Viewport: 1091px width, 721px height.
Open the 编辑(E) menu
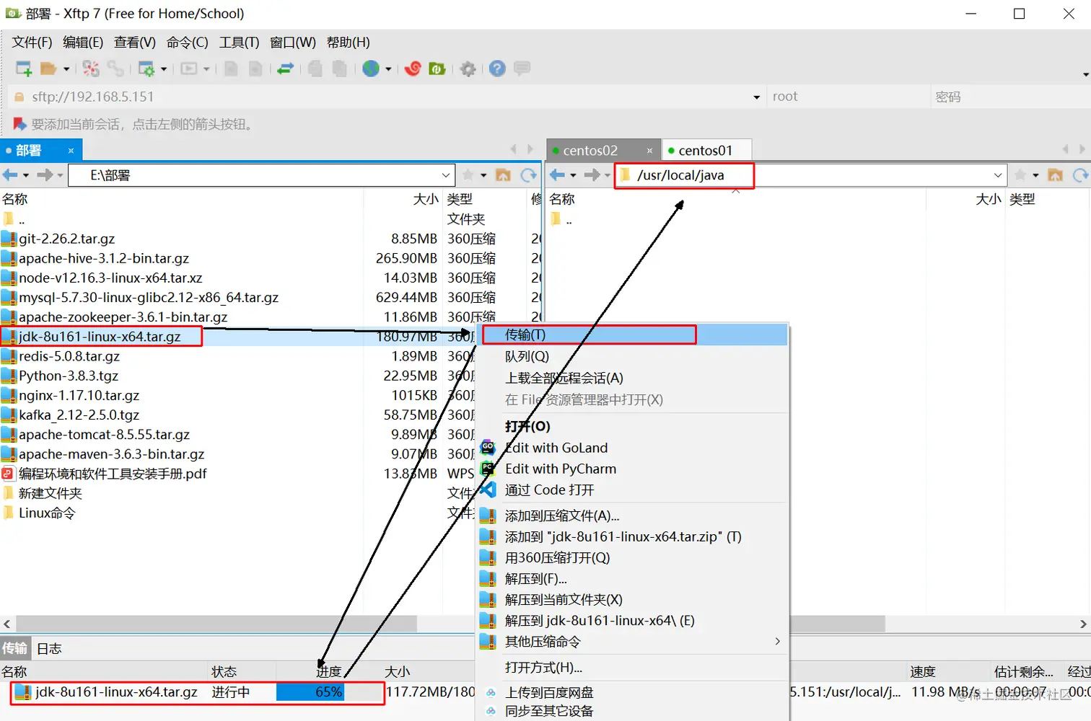click(83, 43)
